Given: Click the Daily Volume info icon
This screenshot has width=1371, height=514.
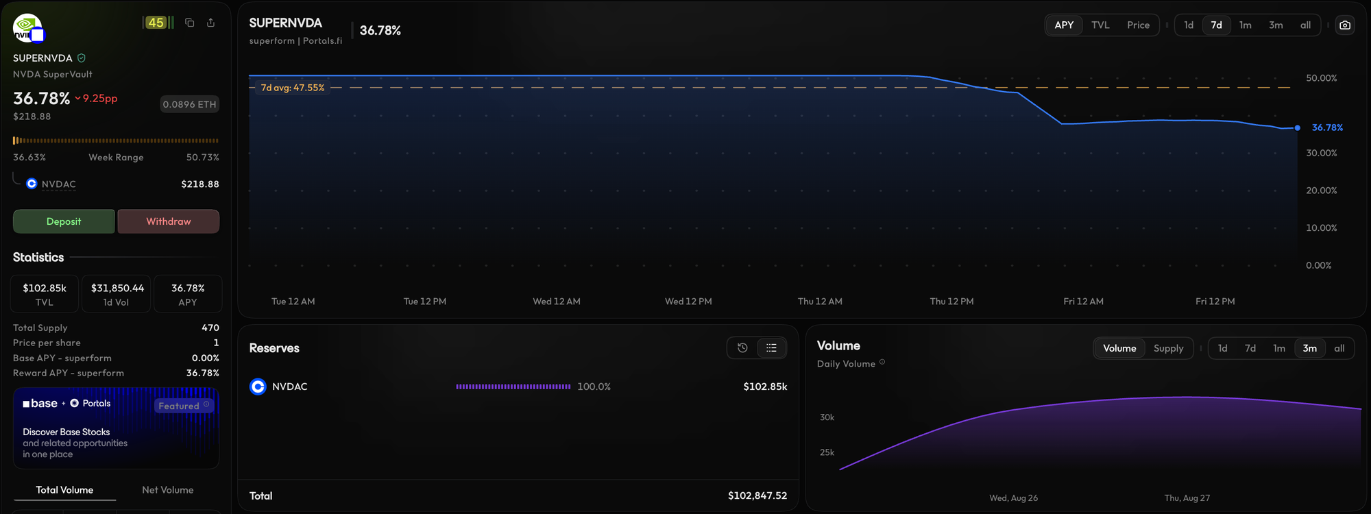Looking at the screenshot, I should [882, 363].
